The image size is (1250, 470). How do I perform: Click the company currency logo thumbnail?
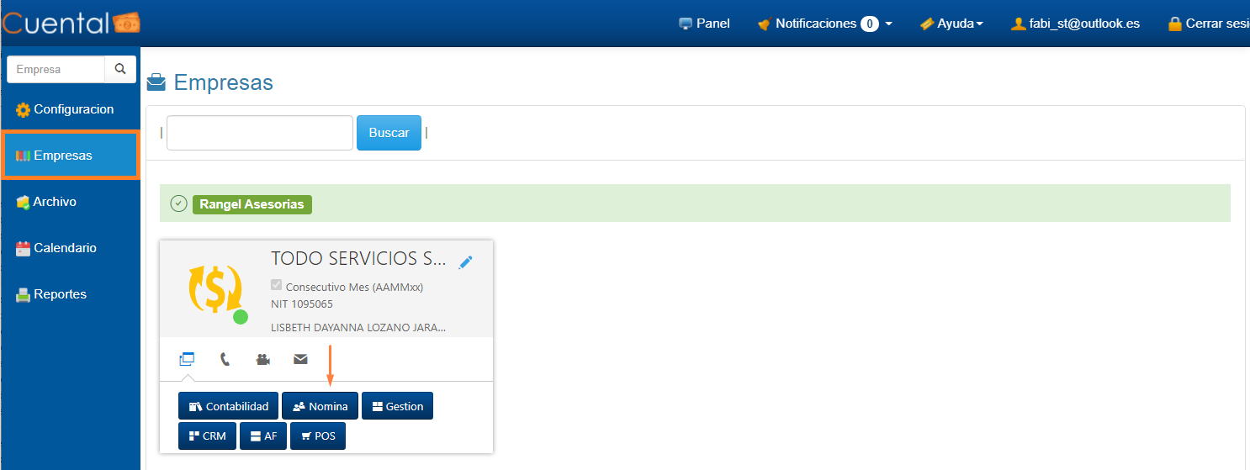[x=215, y=288]
